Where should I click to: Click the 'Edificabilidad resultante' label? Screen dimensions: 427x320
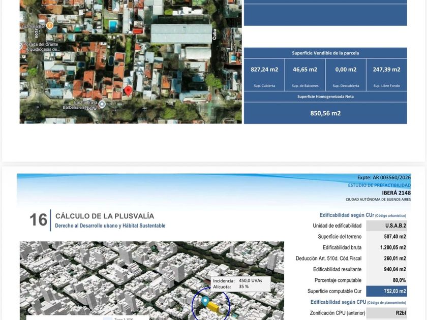click(x=337, y=269)
